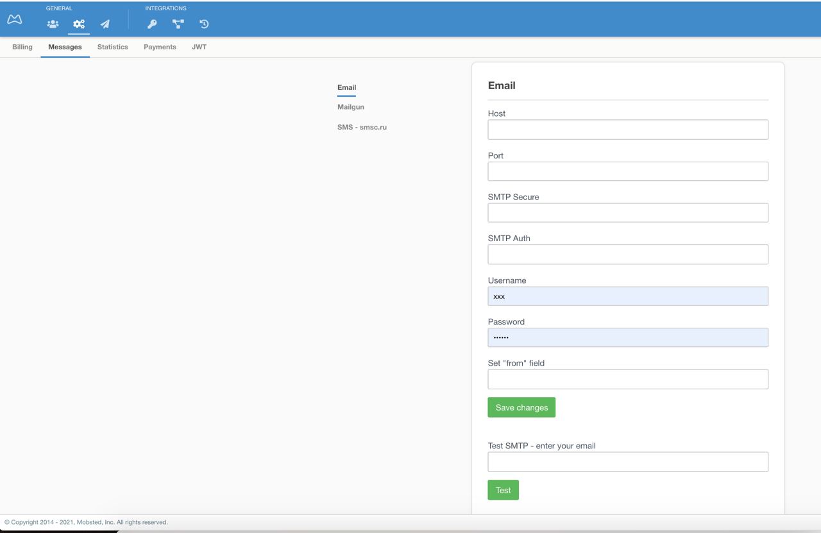Click the green Test button
Image resolution: width=821 pixels, height=533 pixels.
[504, 490]
